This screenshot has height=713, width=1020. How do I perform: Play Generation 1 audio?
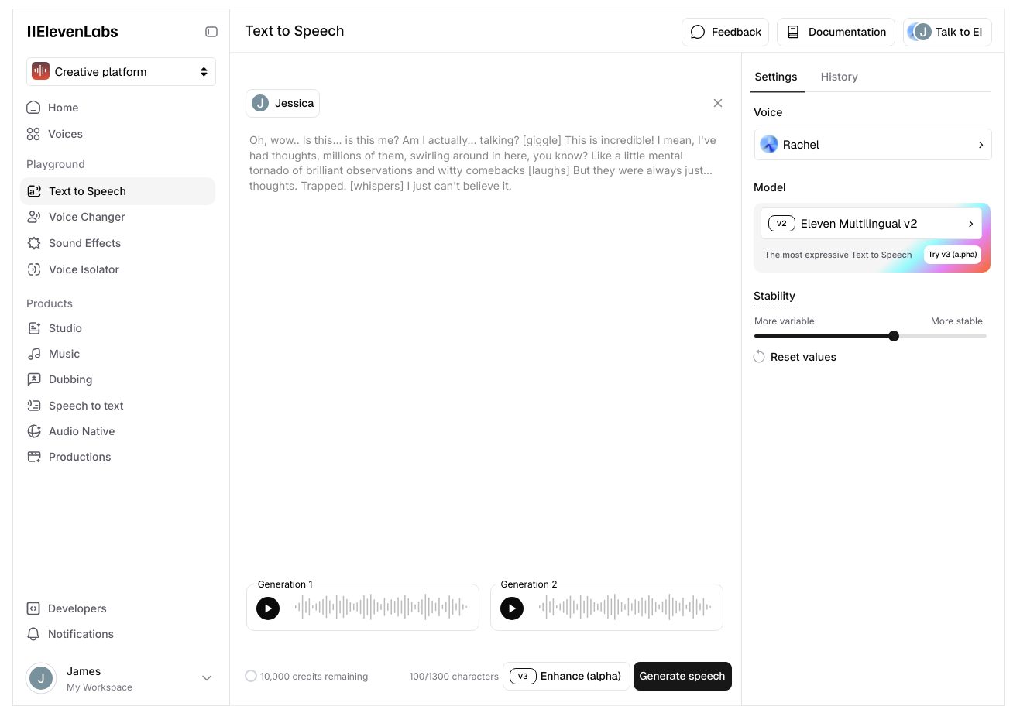(268, 608)
